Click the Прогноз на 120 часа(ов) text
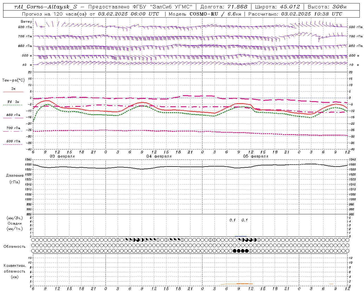364x291 pixels. click(x=54, y=14)
